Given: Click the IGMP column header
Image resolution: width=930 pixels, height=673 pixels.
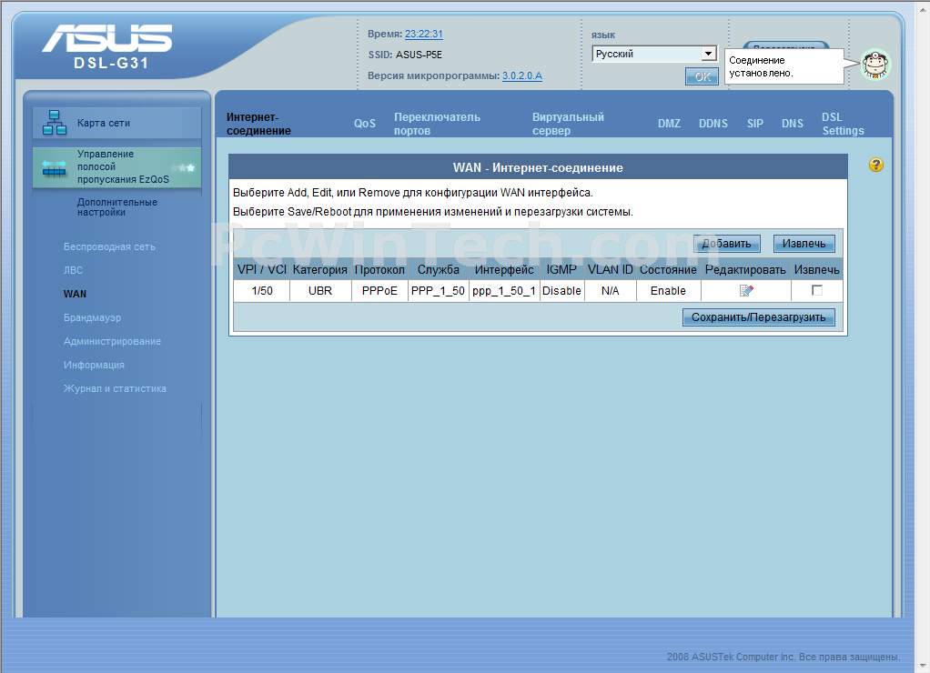Looking at the screenshot, I should (x=561, y=270).
